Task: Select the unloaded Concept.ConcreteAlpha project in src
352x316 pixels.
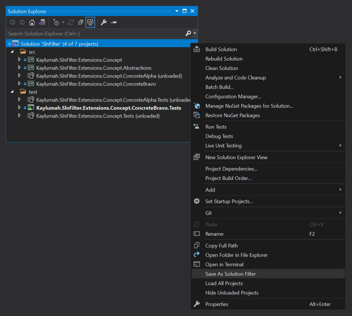Action: [x=109, y=76]
